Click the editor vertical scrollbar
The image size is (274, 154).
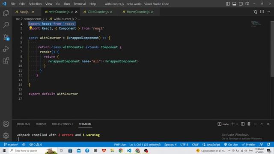coord(272,49)
